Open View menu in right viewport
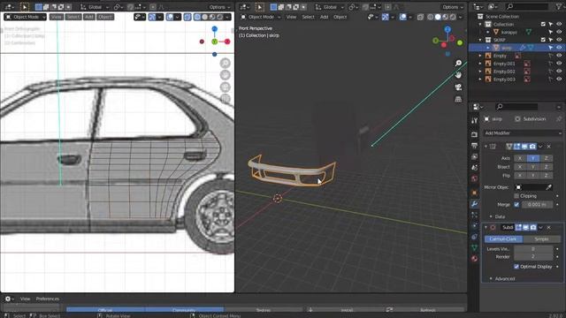566x318 pixels. tap(291, 17)
